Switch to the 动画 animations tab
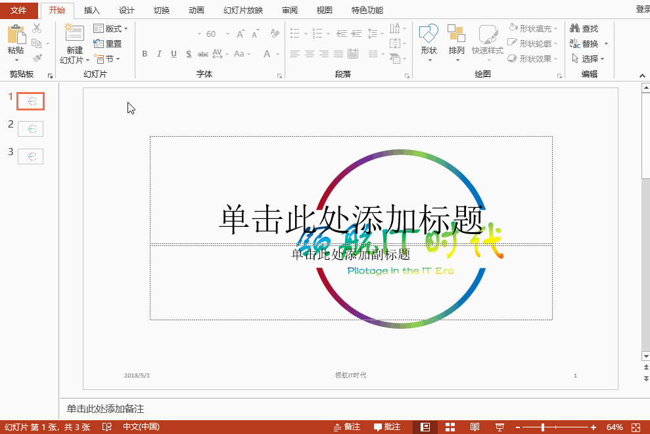The width and height of the screenshot is (650, 434). [x=196, y=11]
